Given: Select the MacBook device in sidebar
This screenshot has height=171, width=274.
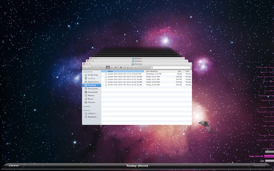Looking at the screenshot, I should [91, 117].
